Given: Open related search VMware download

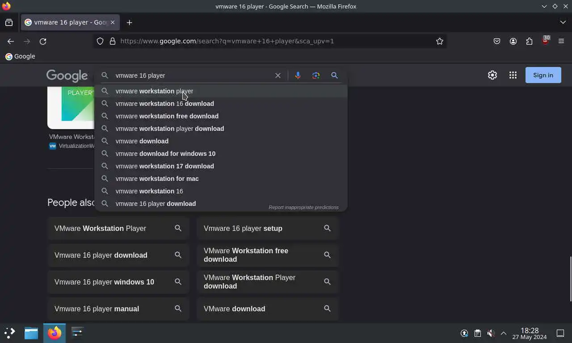Looking at the screenshot, I should pos(268,309).
